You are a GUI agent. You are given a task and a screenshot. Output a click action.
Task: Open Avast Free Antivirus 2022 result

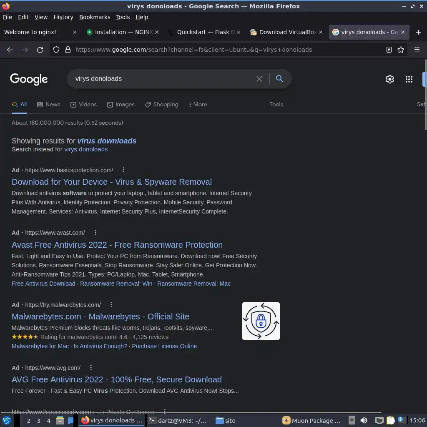point(117,245)
